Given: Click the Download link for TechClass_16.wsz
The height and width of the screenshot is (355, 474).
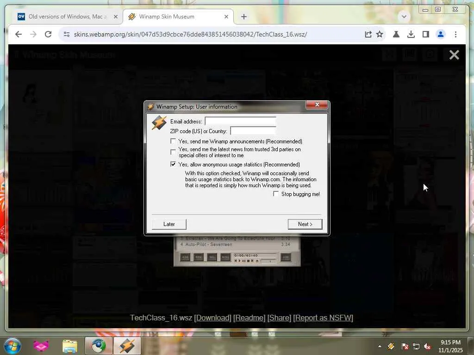Looking at the screenshot, I should (212, 318).
